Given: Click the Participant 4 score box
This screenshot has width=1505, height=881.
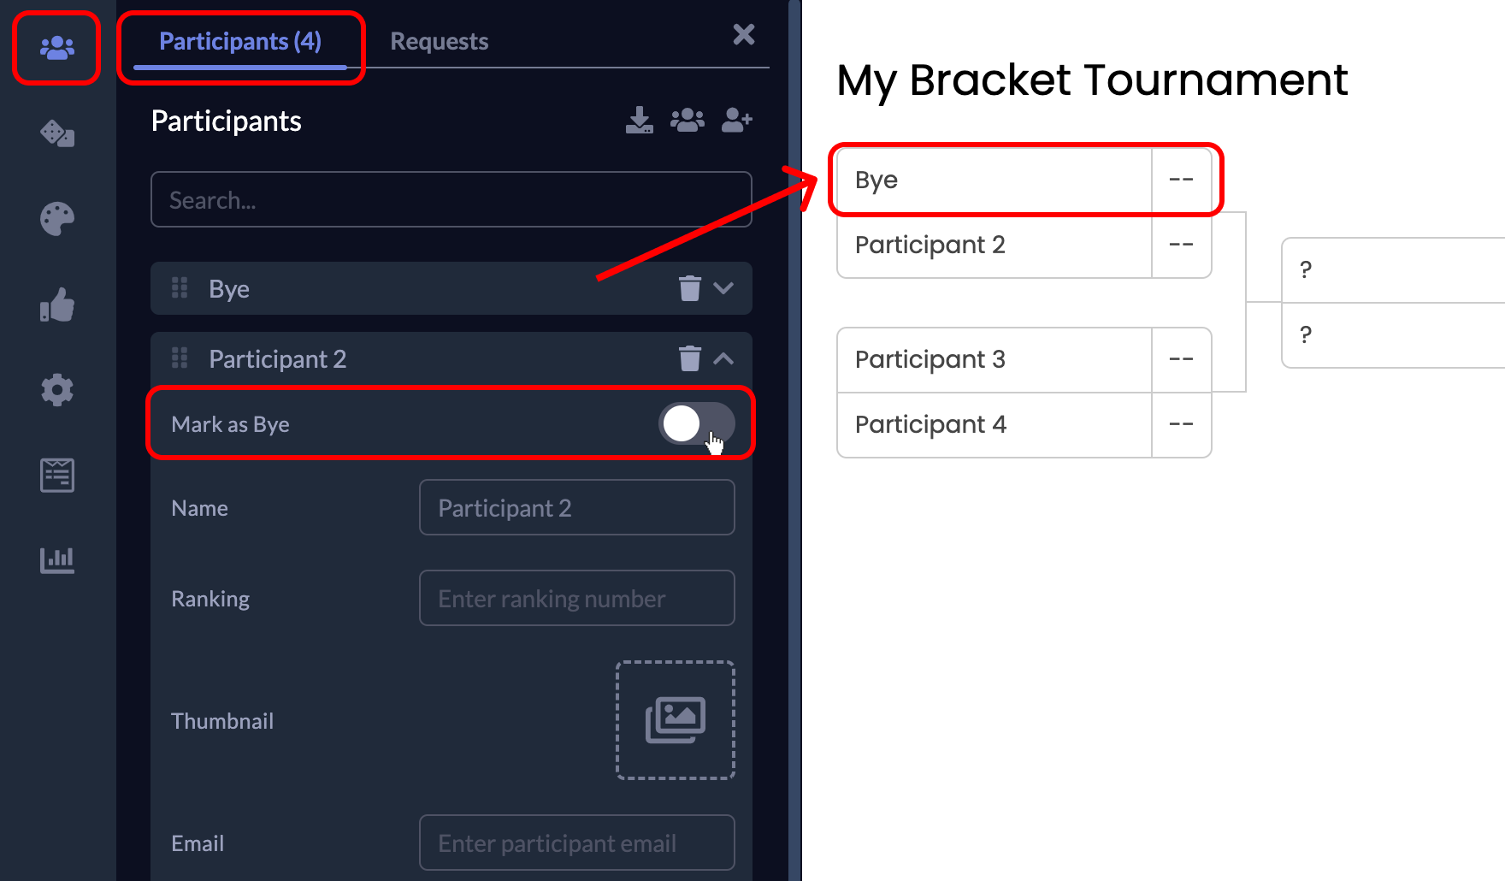Looking at the screenshot, I should (x=1182, y=425).
